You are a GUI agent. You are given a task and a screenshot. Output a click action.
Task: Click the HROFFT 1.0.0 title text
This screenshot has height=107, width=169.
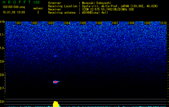pyautogui.click(x=21, y=2)
